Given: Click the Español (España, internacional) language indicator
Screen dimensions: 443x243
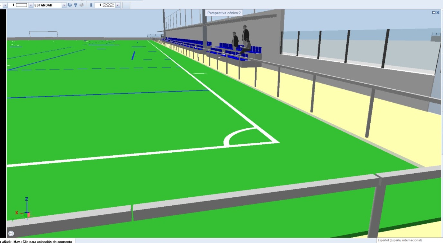Looking at the screenshot, I should (400, 240).
